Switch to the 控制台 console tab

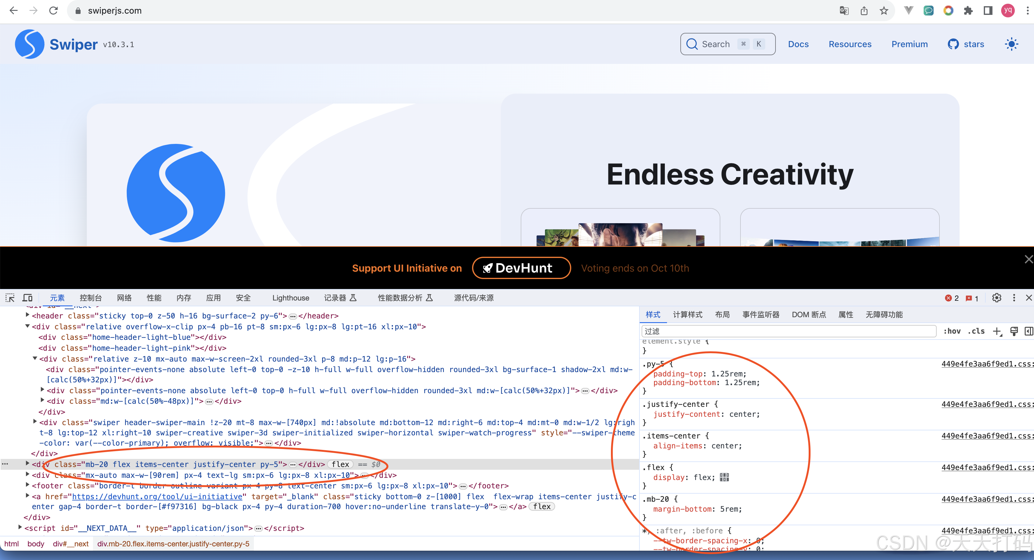90,298
